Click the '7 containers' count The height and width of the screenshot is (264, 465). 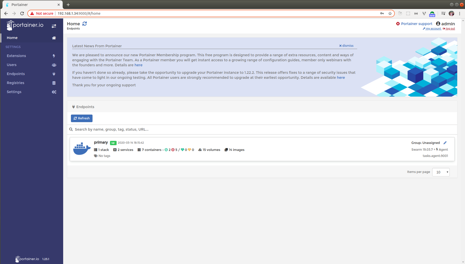click(149, 150)
